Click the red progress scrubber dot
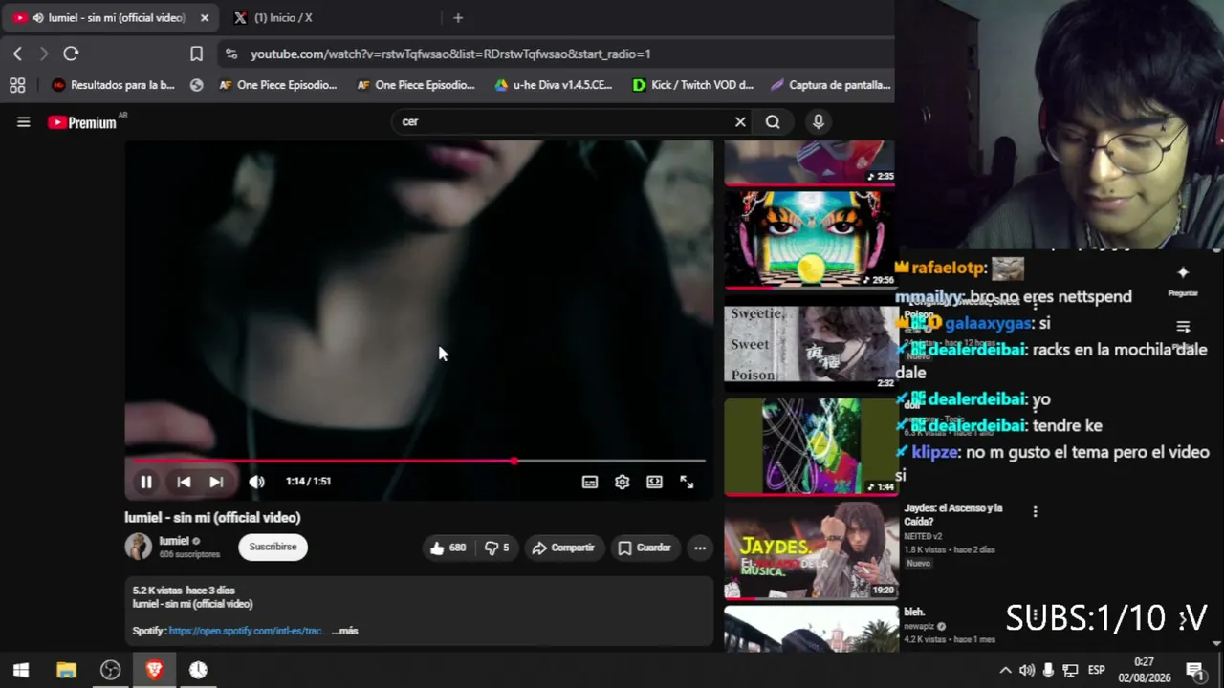This screenshot has height=688, width=1224. (x=514, y=461)
